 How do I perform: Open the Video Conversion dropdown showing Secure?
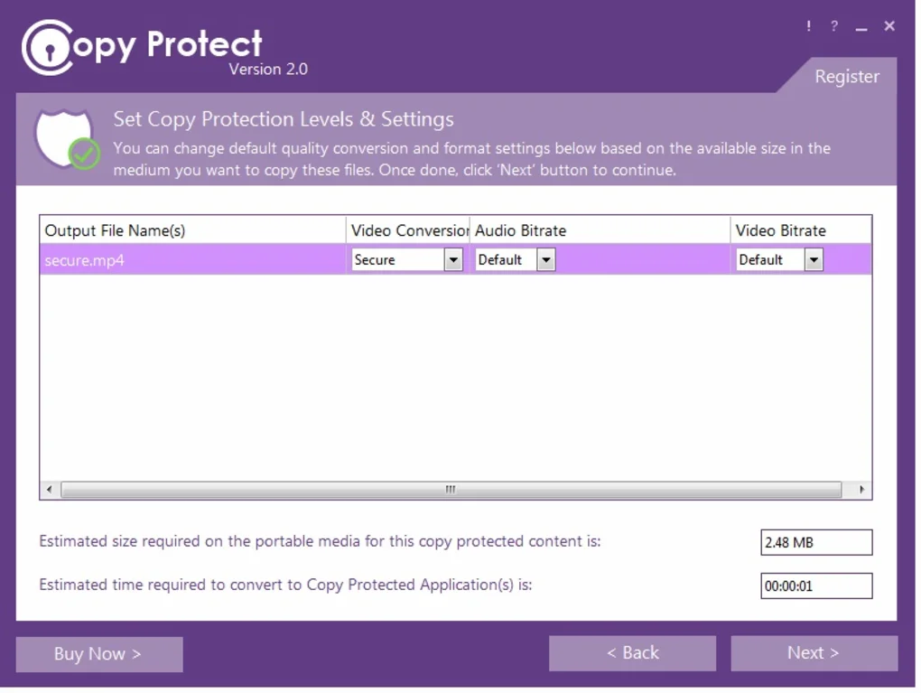[407, 260]
